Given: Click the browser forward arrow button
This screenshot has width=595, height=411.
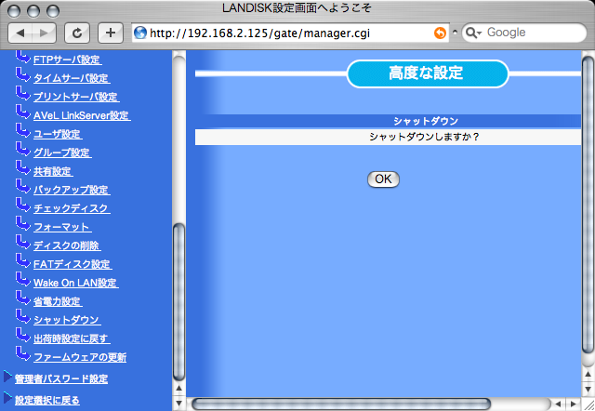Looking at the screenshot, I should pos(45,33).
